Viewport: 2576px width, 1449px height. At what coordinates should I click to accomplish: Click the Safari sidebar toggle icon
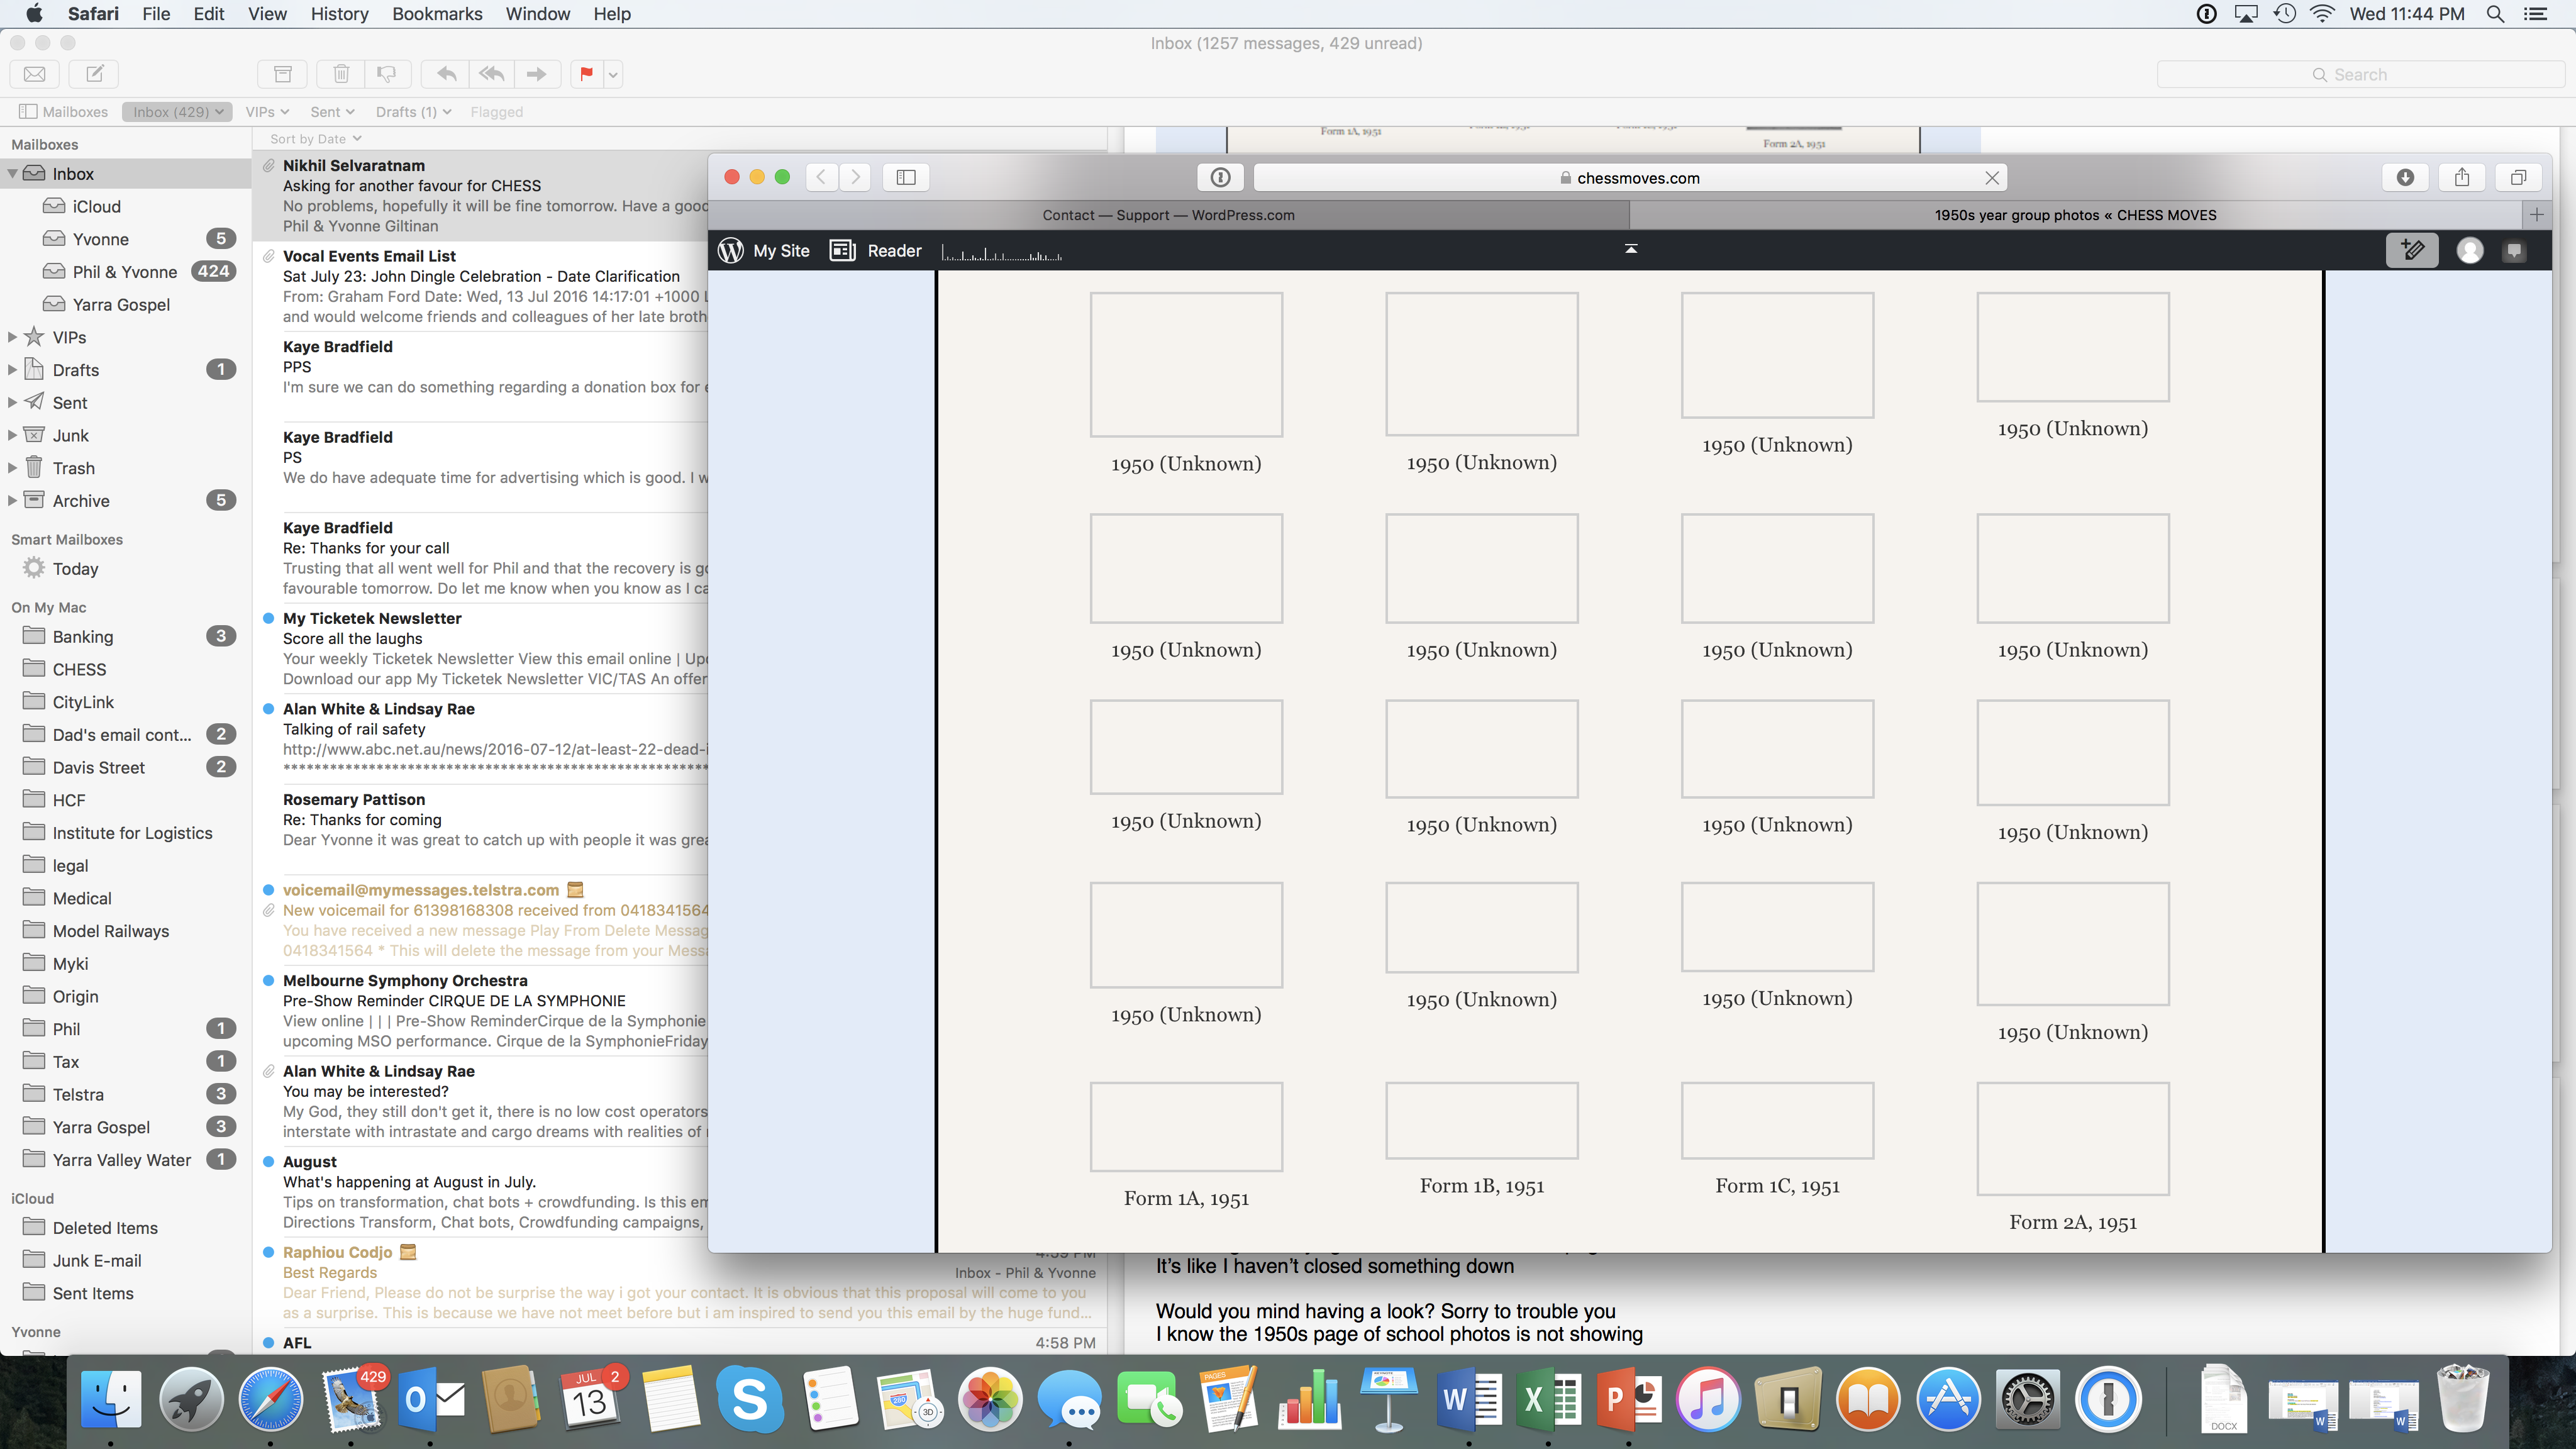click(x=906, y=177)
